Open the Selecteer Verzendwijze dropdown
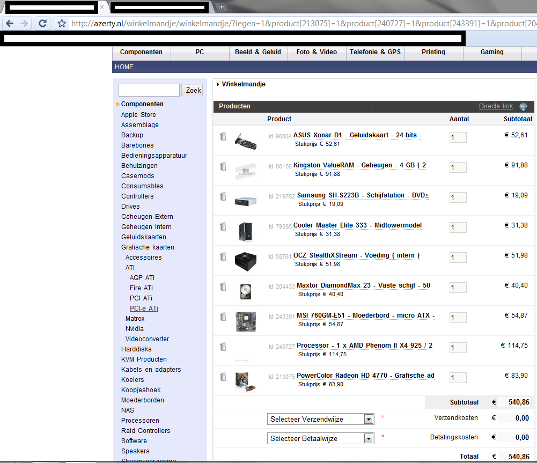Viewport: 537px width, 463px height. tap(321, 419)
